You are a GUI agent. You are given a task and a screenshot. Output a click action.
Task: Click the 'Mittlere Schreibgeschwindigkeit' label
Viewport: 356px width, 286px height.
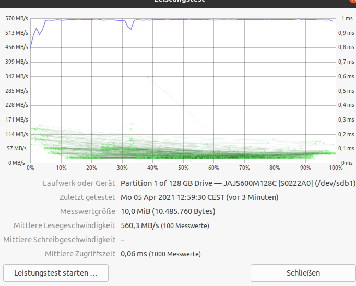(60, 240)
